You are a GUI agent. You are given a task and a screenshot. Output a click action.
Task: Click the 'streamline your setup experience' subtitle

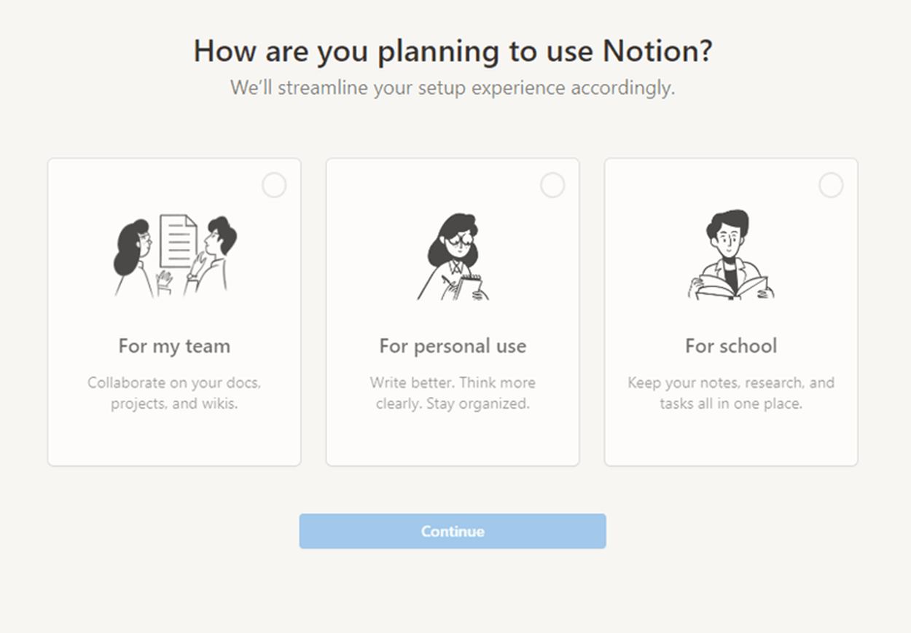[x=453, y=88]
